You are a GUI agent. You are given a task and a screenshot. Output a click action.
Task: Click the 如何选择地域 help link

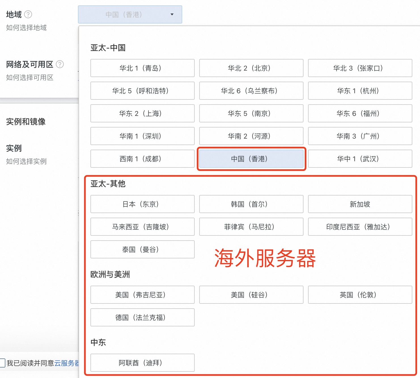coord(26,27)
